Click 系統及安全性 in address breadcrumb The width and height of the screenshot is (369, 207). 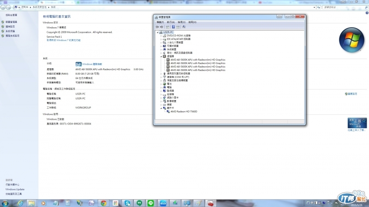tap(40, 7)
